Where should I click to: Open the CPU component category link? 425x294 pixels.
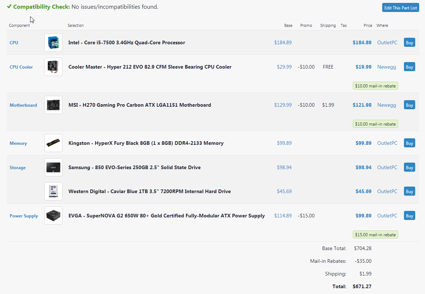coord(14,42)
